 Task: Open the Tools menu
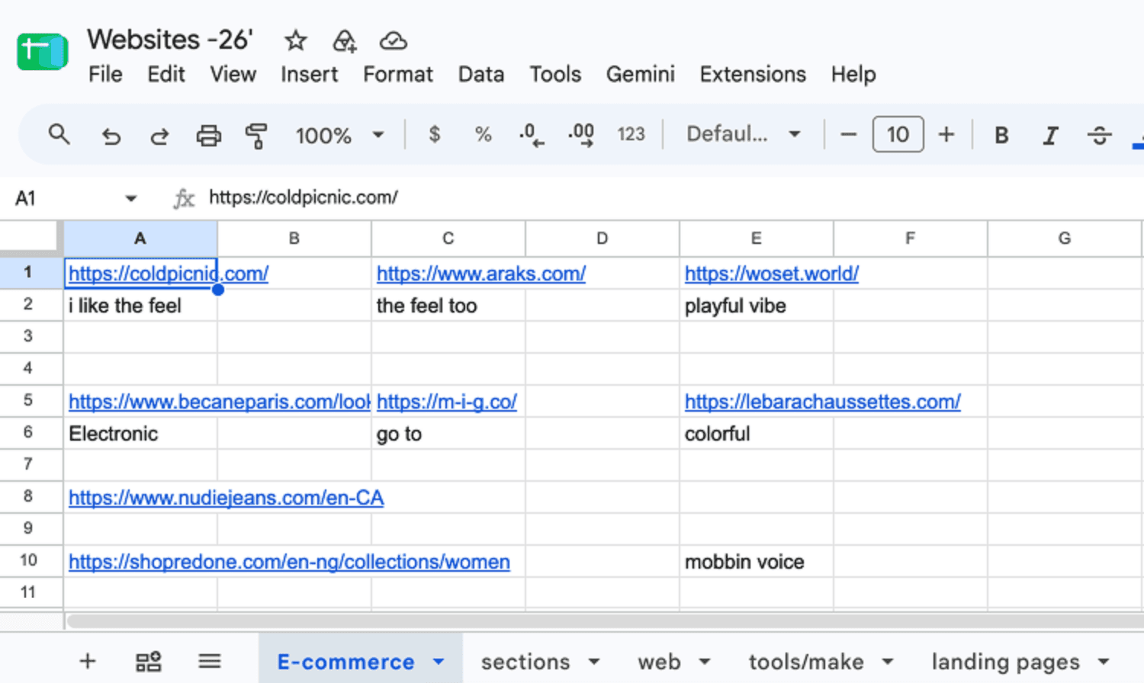(555, 75)
